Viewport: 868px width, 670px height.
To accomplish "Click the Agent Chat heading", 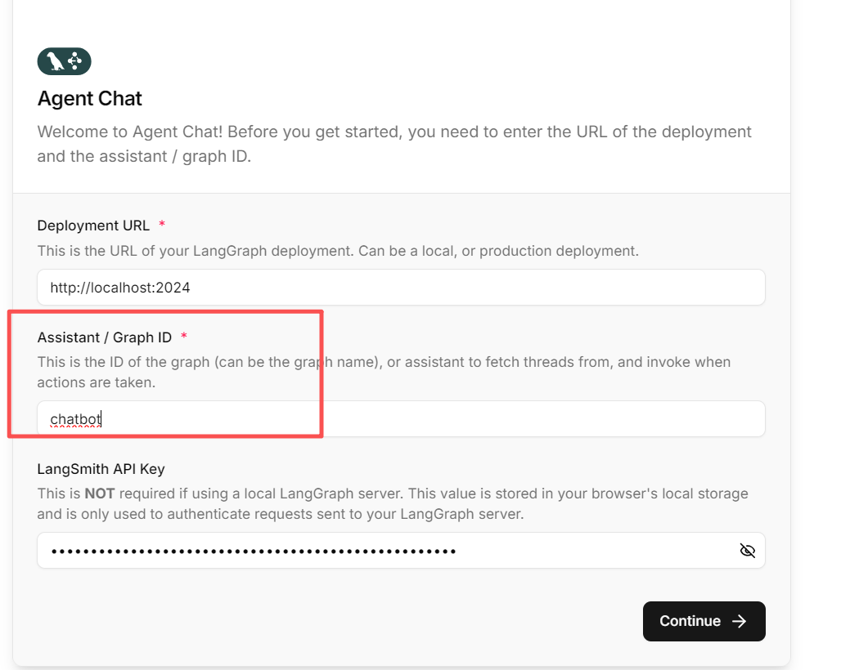I will [x=90, y=99].
